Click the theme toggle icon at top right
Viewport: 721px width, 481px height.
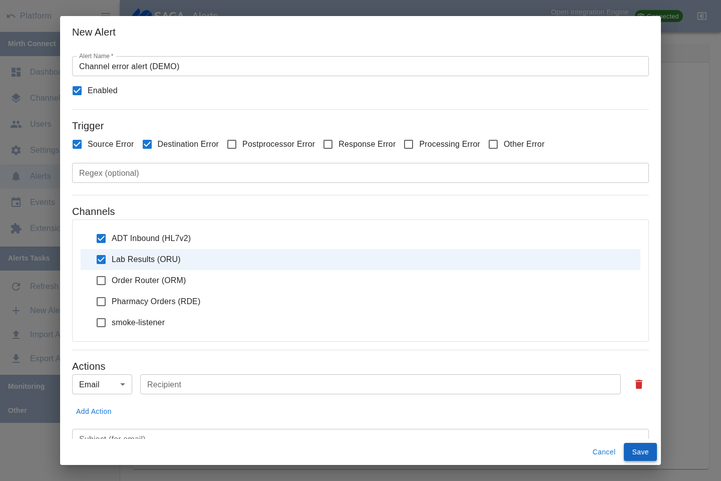(702, 16)
